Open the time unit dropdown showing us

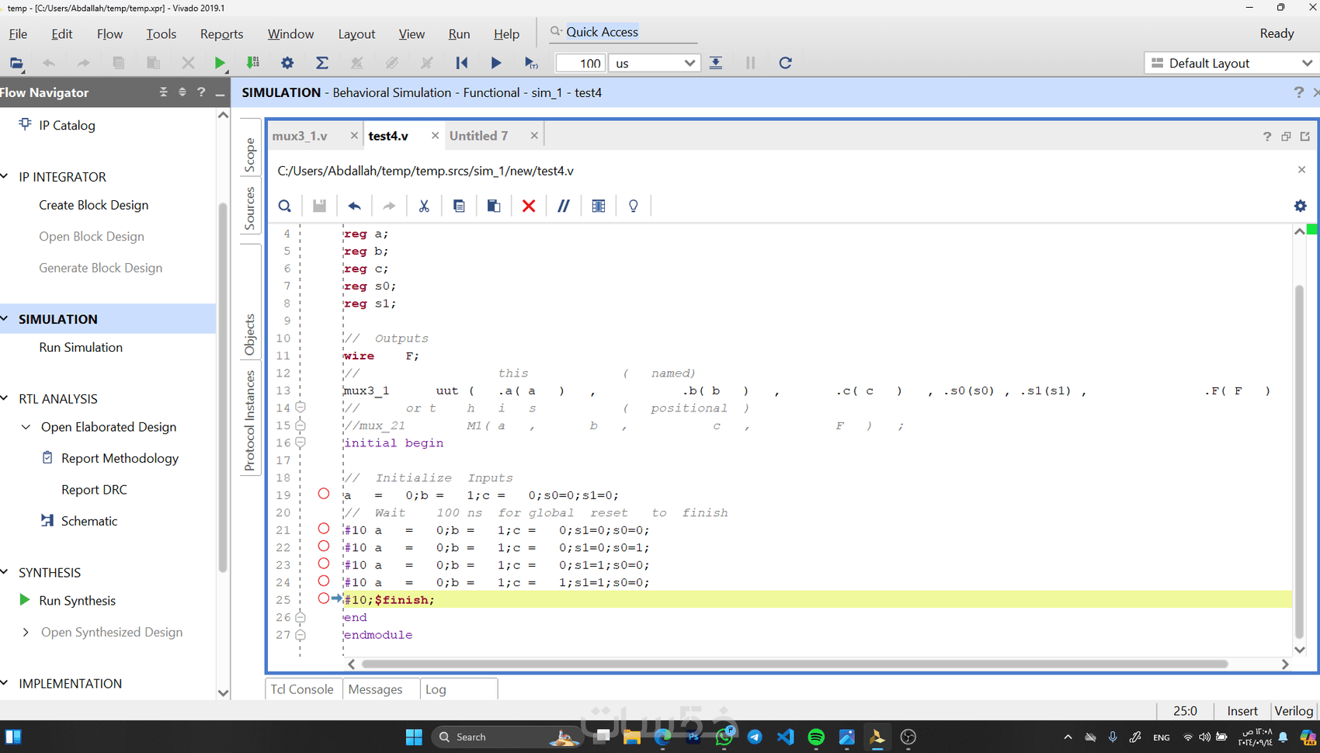tap(654, 63)
